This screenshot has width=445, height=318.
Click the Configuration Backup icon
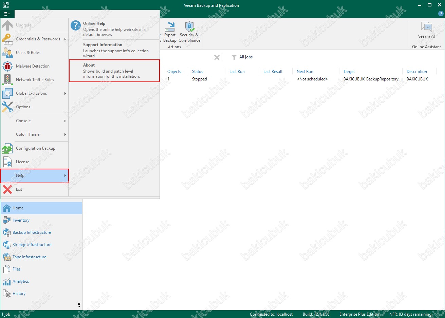[x=7, y=148]
